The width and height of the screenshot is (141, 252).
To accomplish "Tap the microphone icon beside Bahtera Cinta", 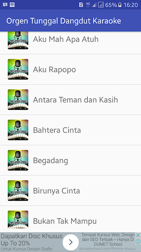I will point(18,130).
